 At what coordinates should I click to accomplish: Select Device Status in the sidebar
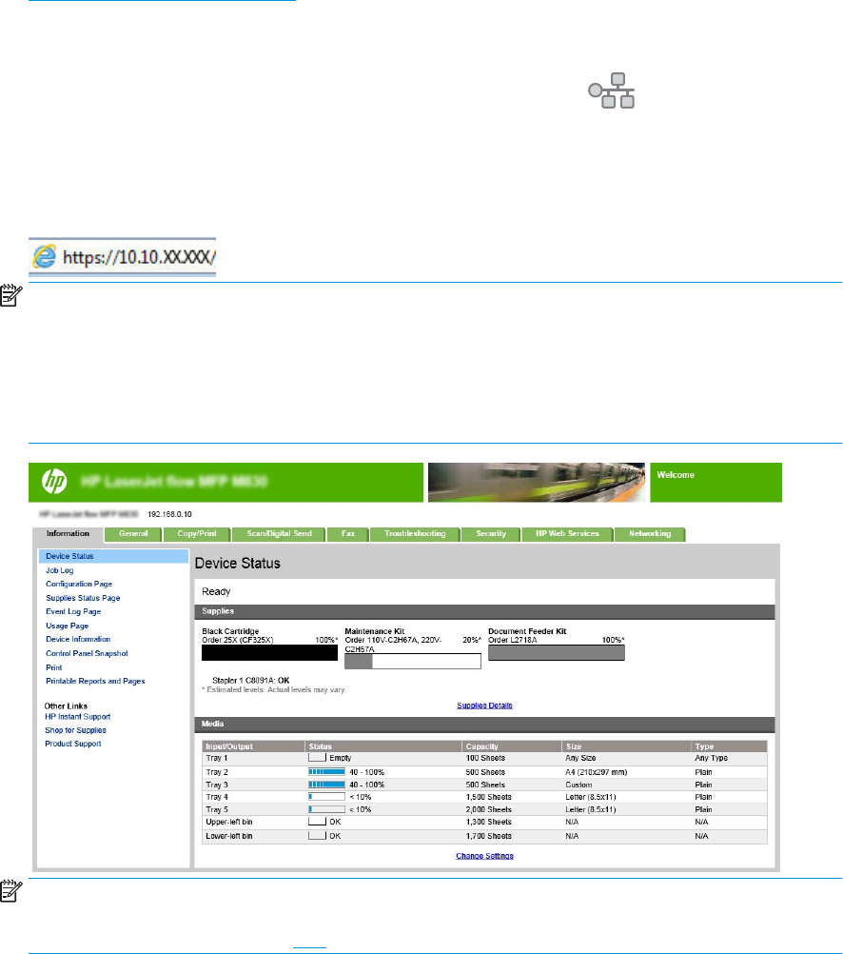pyautogui.click(x=113, y=556)
